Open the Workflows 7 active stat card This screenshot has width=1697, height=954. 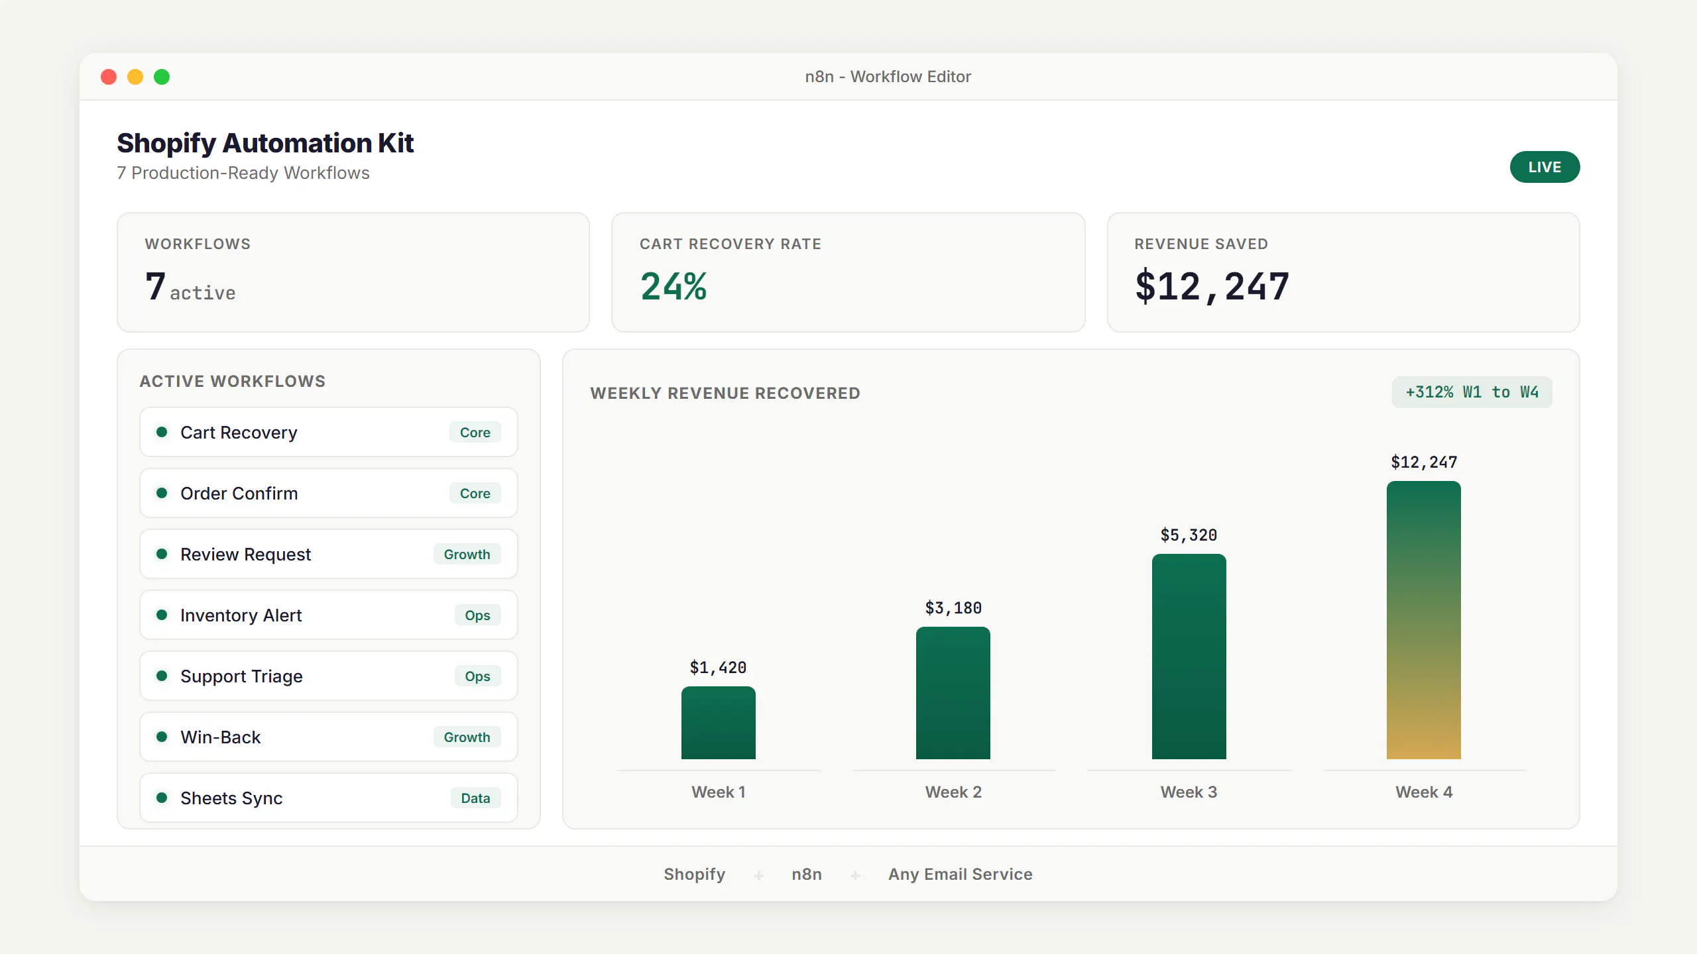pyautogui.click(x=353, y=272)
